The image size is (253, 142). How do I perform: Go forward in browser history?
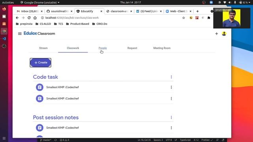pyautogui.click(x=23, y=18)
